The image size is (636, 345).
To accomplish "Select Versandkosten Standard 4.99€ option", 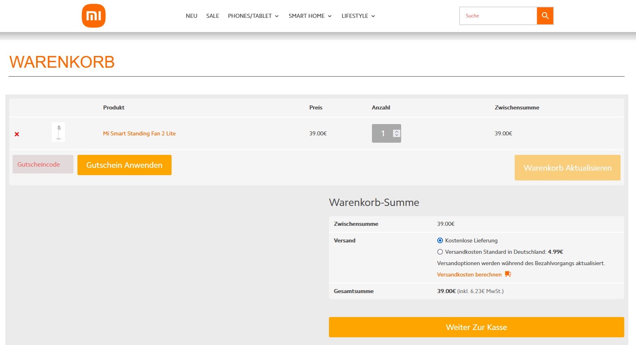I will 440,252.
